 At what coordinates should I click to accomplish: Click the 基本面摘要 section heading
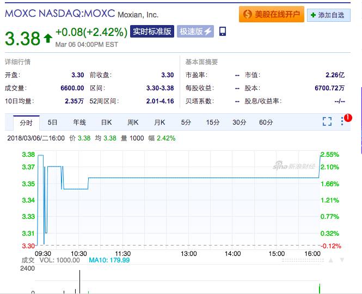point(201,62)
